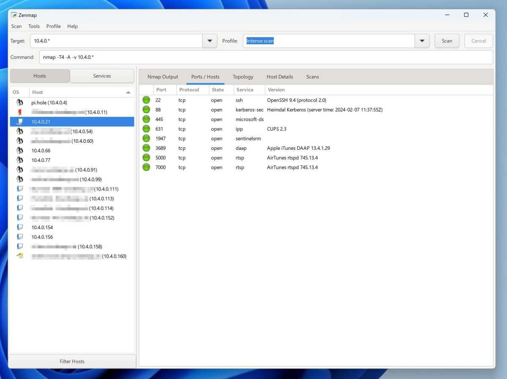Select host 10.4.0.77 by its address
The height and width of the screenshot is (379, 507).
tap(41, 160)
